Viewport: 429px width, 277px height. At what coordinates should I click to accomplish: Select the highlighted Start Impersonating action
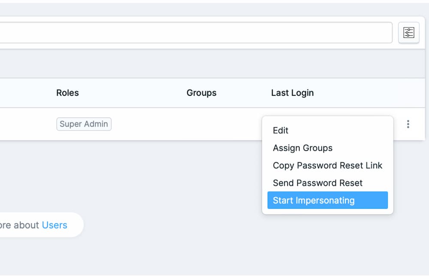(314, 200)
